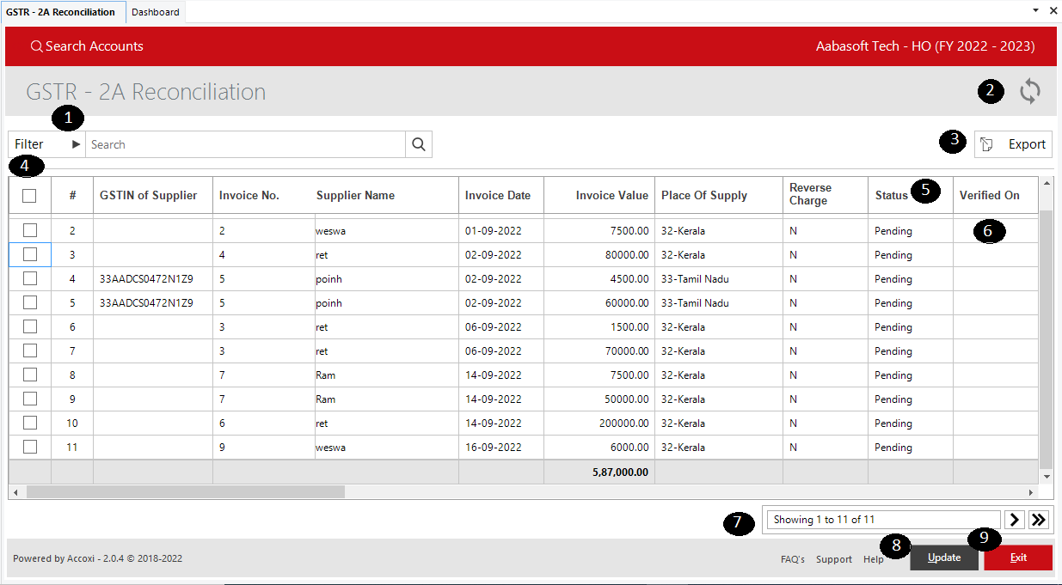
Task: Click supplier name 'poinh' in row 5
Action: 328,303
